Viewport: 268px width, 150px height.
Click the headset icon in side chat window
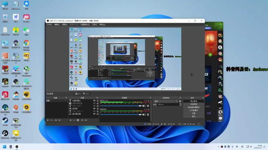220,112
